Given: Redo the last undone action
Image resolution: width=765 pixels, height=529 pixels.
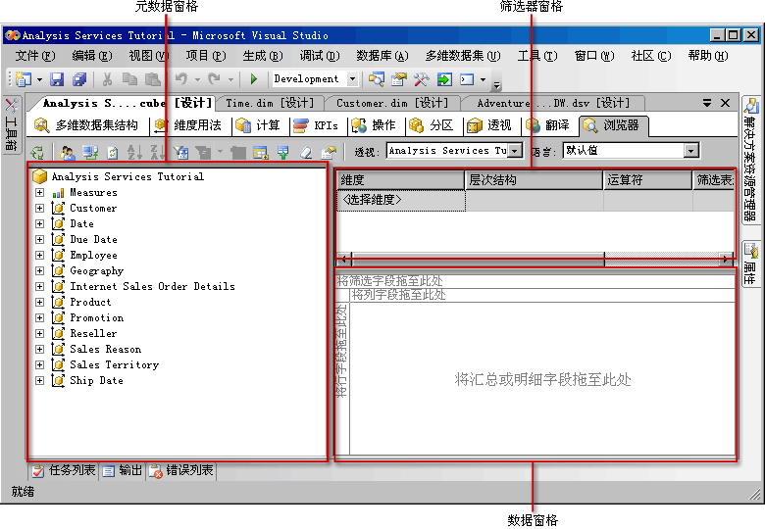Looking at the screenshot, I should [x=214, y=79].
